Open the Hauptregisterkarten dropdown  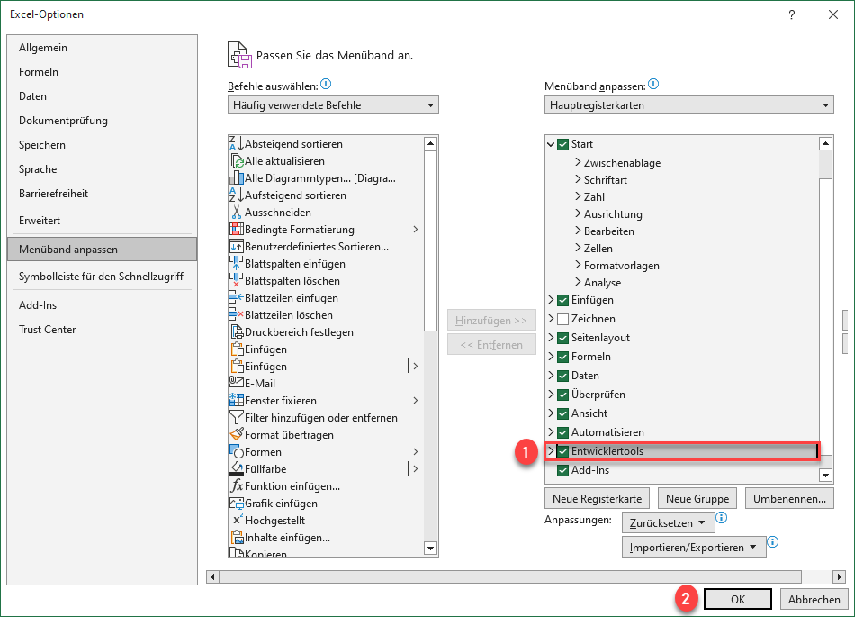(x=689, y=105)
